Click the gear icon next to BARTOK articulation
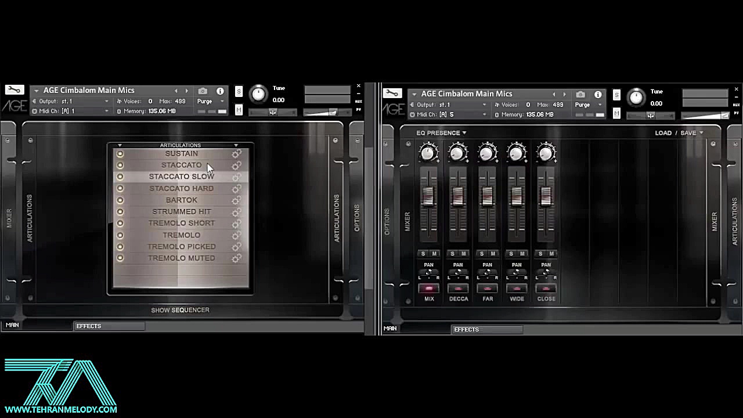This screenshot has width=743, height=418. (x=236, y=200)
